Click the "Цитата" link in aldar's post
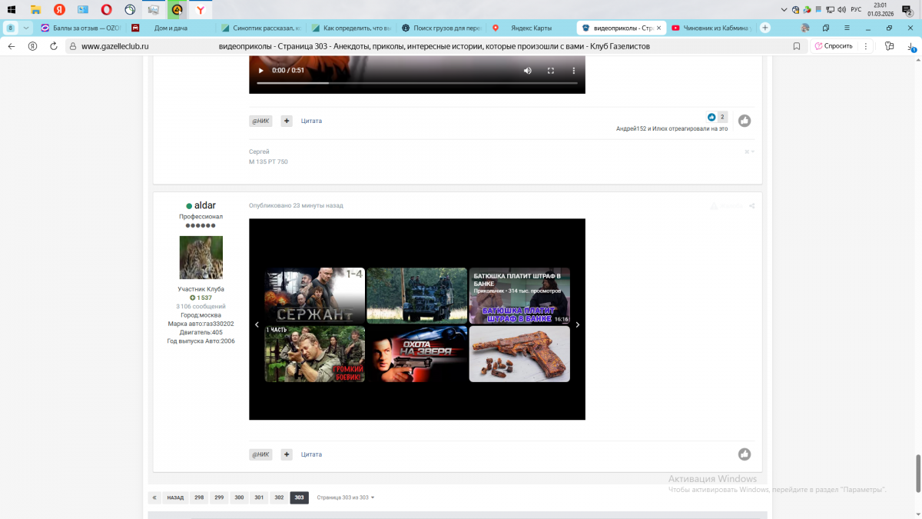This screenshot has width=922, height=519. [x=311, y=454]
